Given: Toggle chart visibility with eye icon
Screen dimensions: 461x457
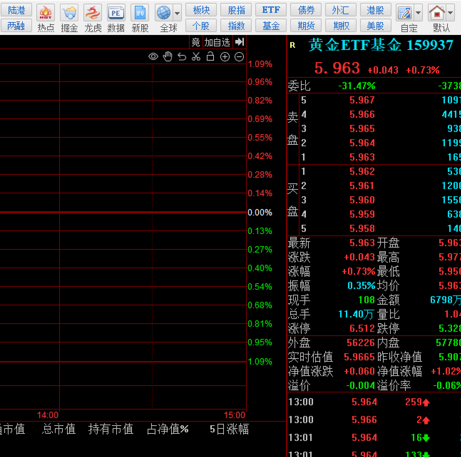Looking at the screenshot, I should [x=153, y=57].
